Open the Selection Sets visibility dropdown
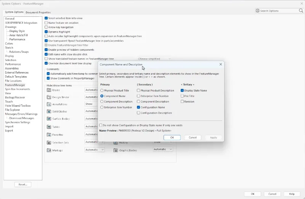This screenshot has width=305, height=199. 94,142
